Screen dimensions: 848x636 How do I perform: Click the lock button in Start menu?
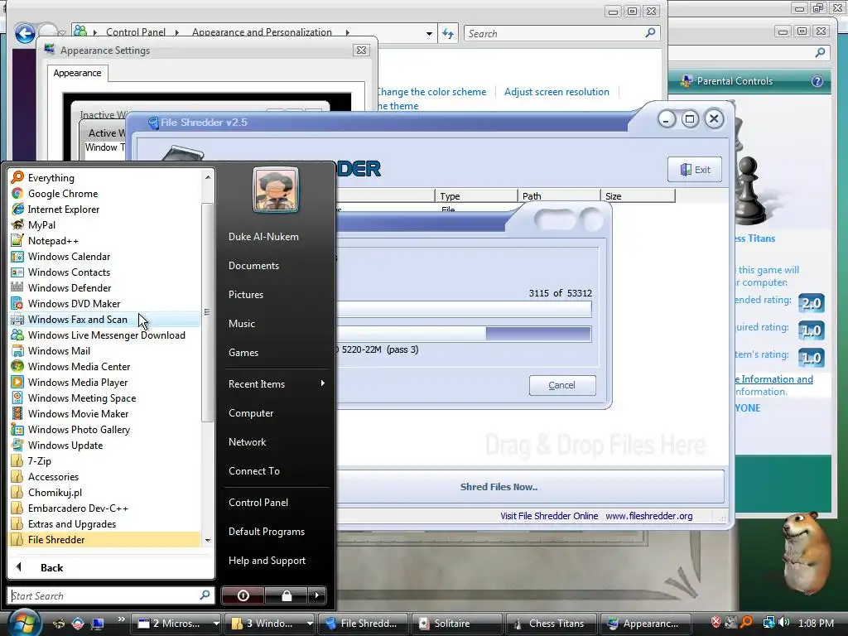(x=286, y=595)
